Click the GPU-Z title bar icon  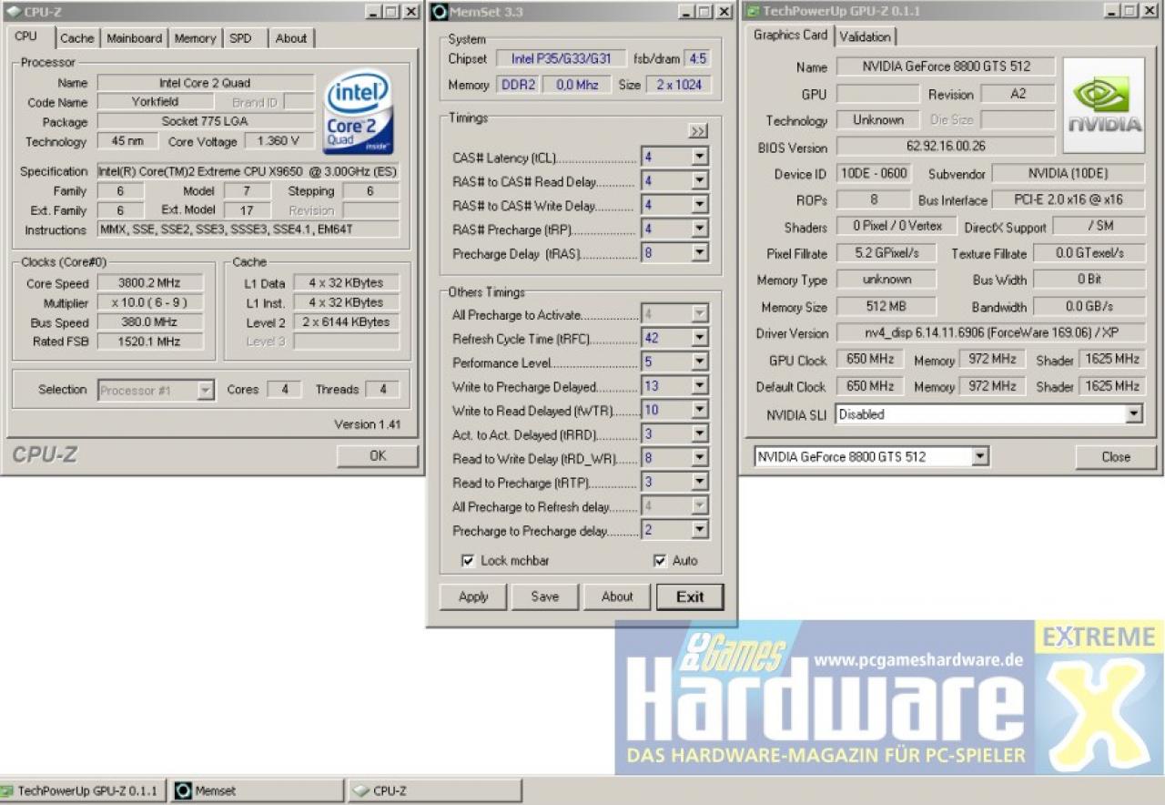click(x=752, y=11)
